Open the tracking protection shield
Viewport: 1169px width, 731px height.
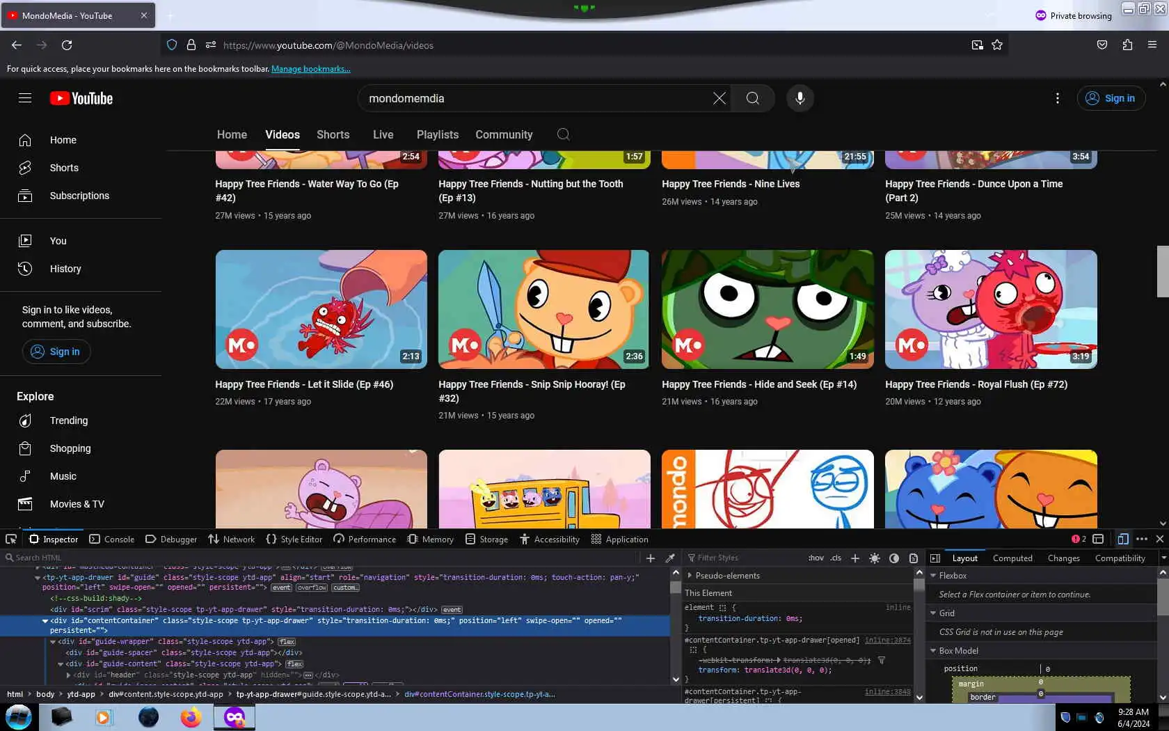point(172,45)
